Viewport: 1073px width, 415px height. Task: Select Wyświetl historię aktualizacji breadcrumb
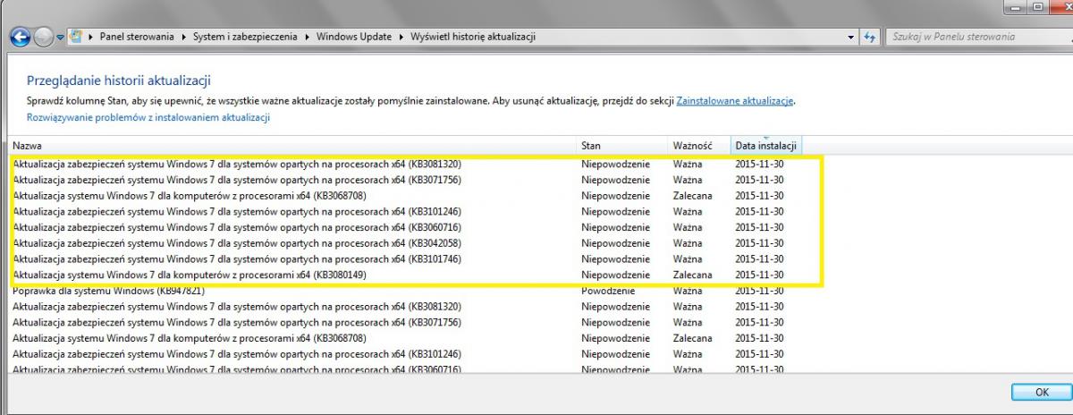pos(473,37)
